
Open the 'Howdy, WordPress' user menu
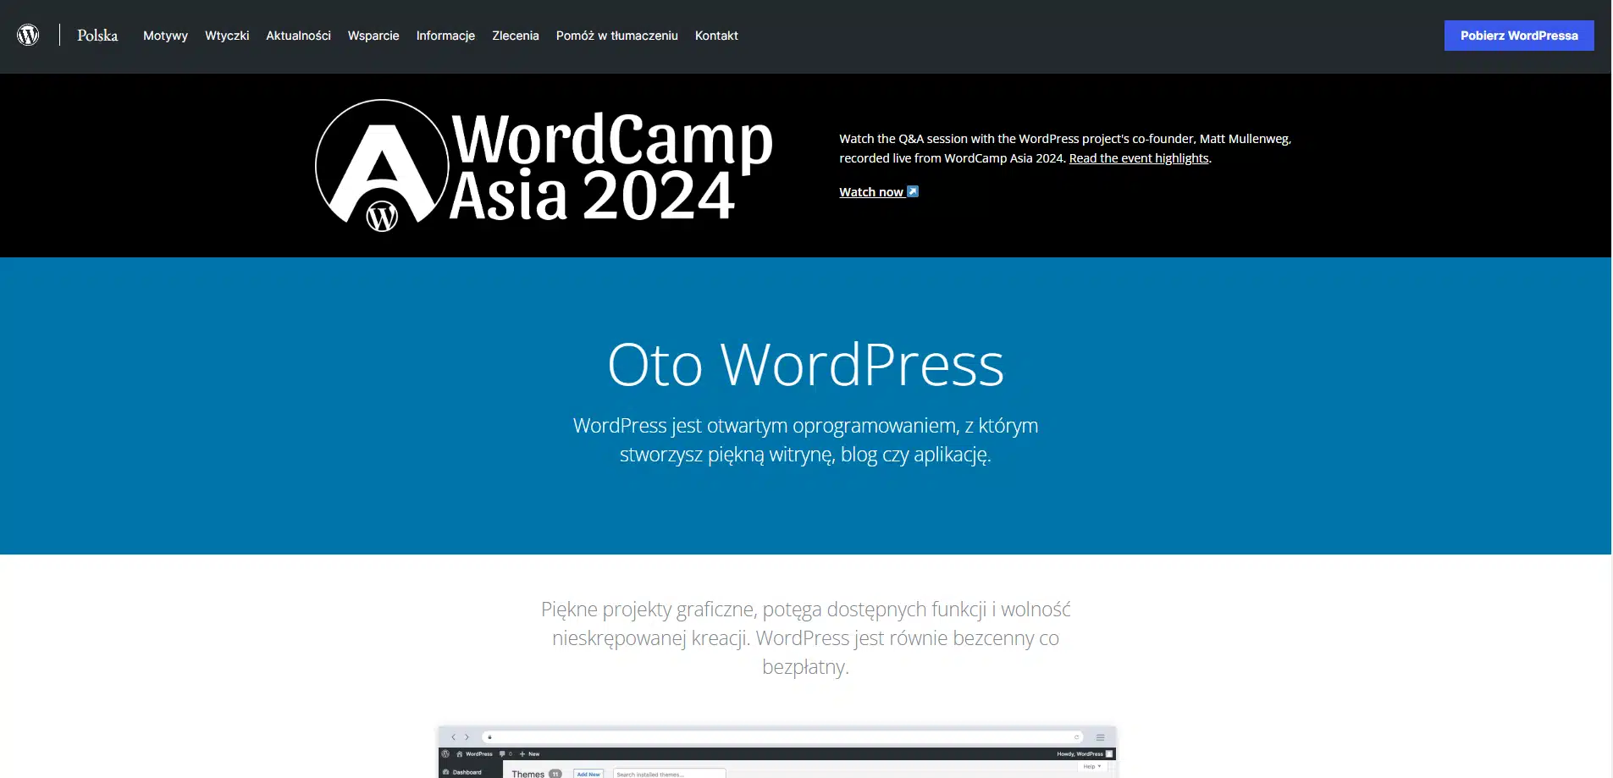pos(1079,753)
